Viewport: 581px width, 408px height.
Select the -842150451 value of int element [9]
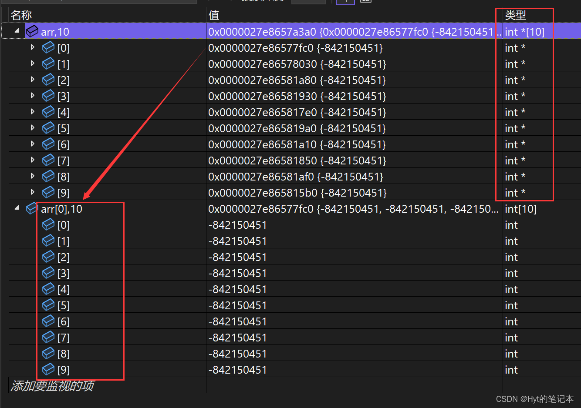(237, 370)
